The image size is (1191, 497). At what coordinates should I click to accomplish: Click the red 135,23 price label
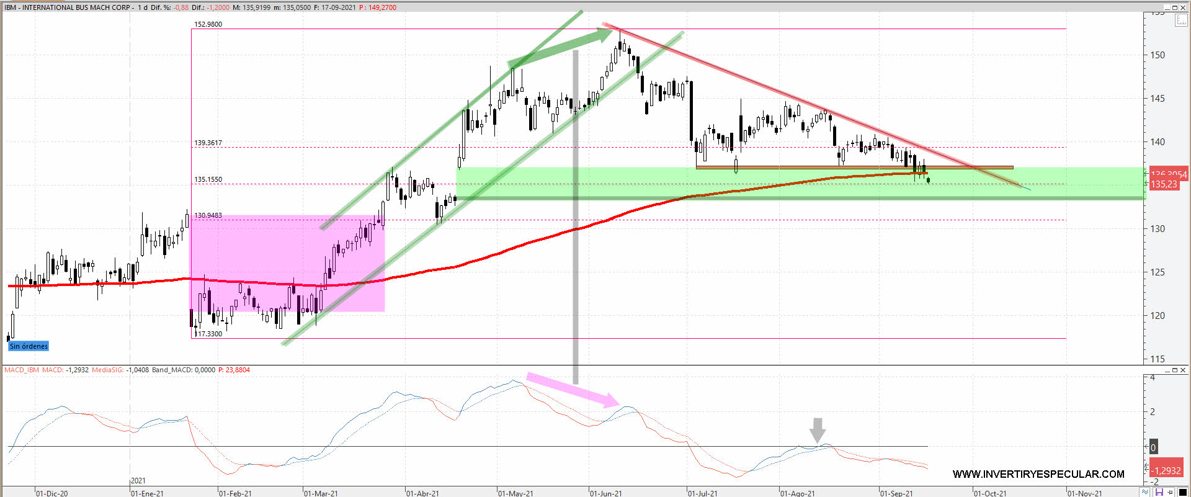click(1164, 184)
